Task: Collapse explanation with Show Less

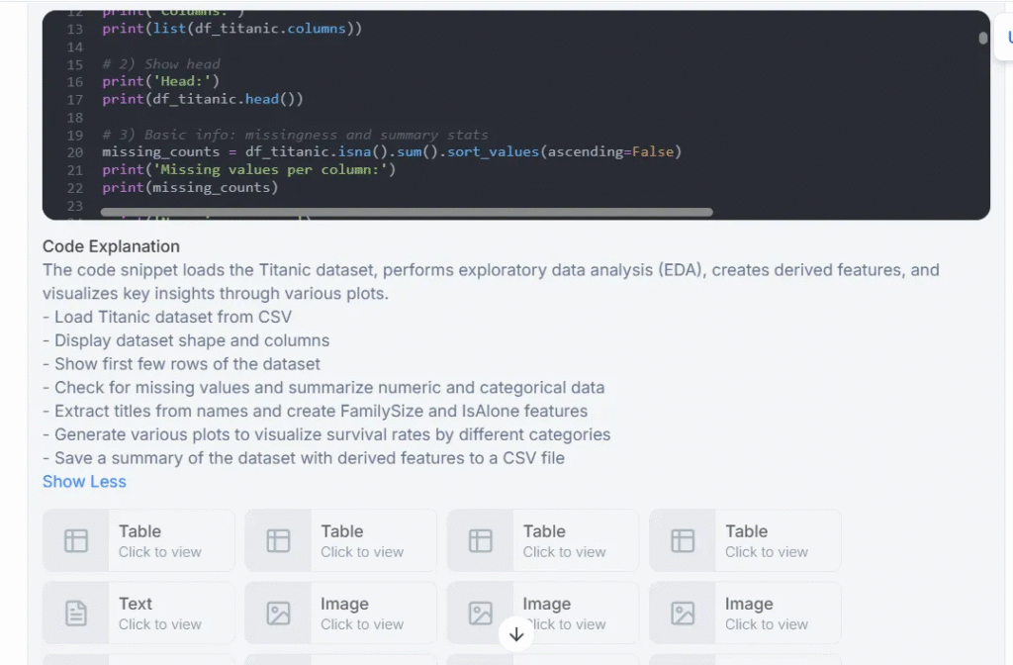Action: point(85,482)
